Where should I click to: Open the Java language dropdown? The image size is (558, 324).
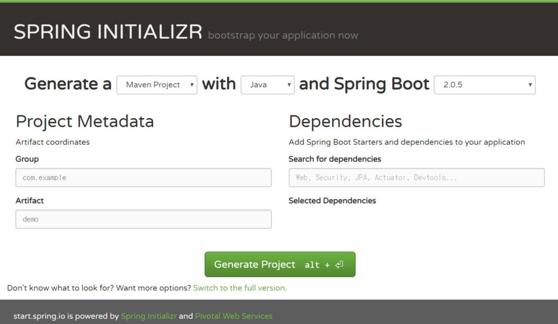268,84
